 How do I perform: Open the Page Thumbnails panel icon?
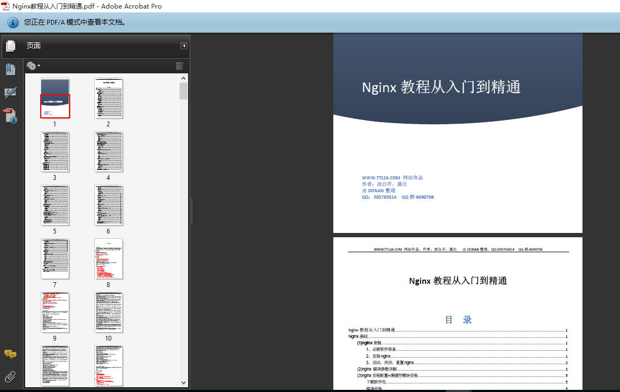pyautogui.click(x=11, y=46)
